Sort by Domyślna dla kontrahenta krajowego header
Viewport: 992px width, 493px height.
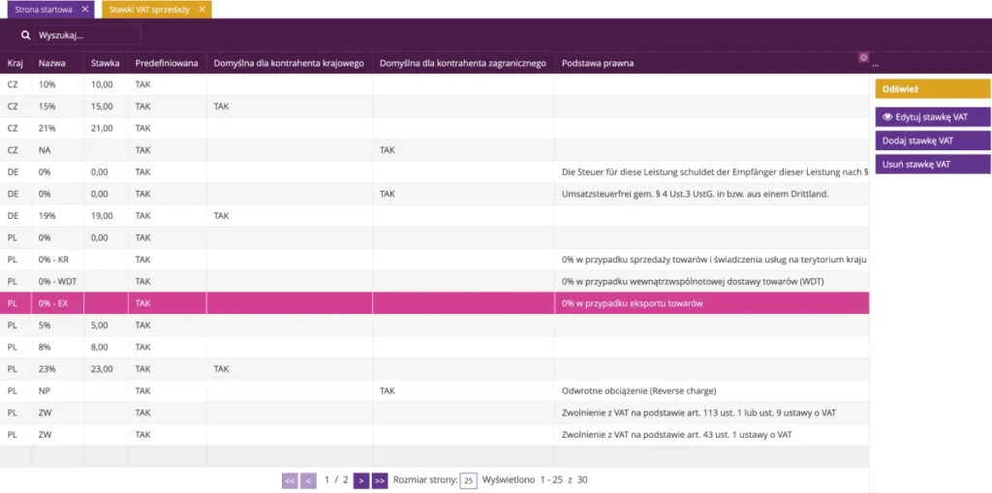(289, 63)
